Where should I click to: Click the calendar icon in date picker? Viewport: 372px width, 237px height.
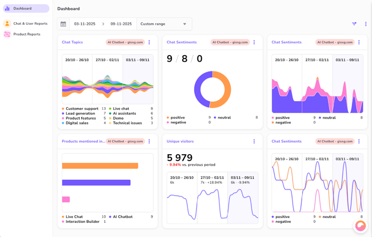(63, 24)
